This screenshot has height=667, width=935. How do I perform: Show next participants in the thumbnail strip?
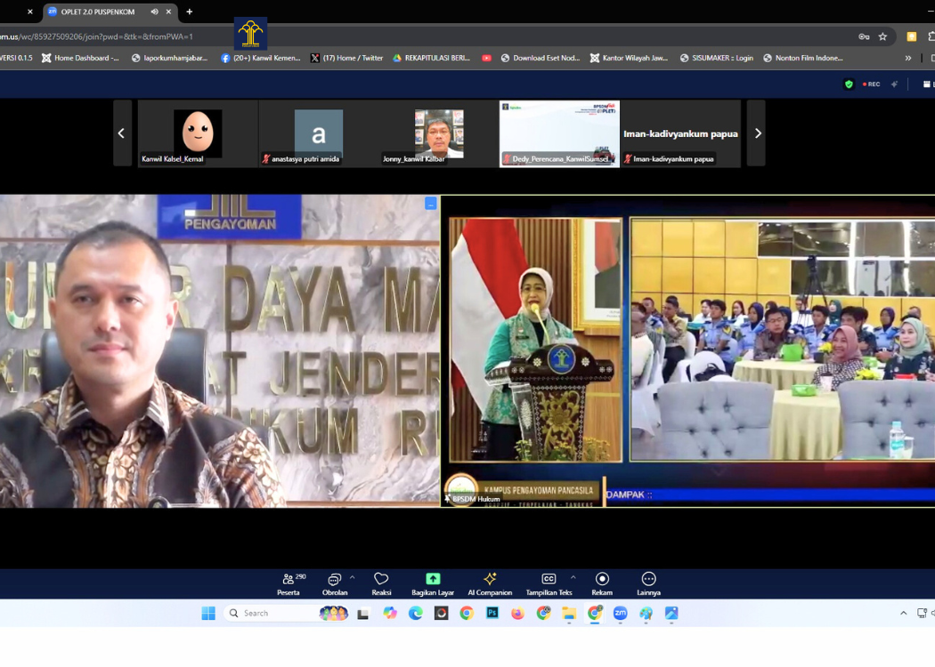[757, 133]
